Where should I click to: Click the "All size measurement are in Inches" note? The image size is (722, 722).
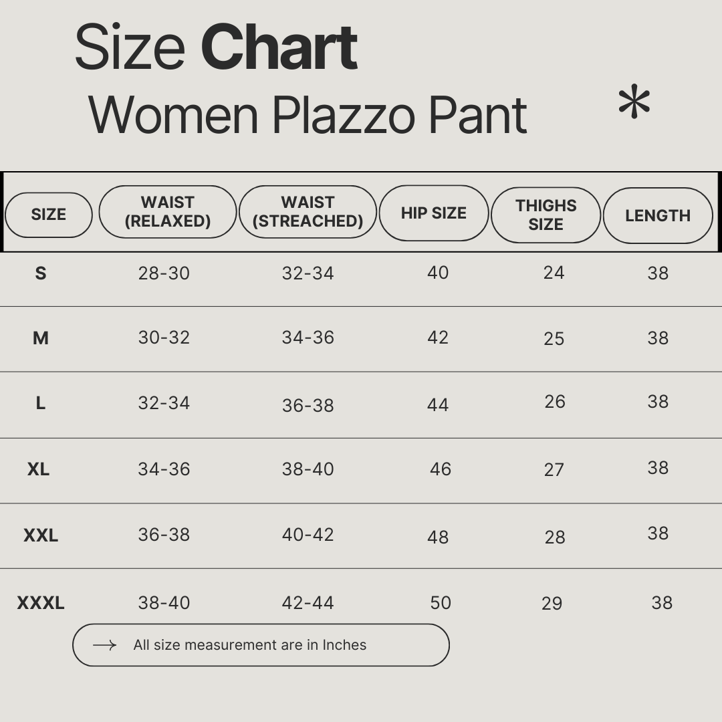(250, 645)
